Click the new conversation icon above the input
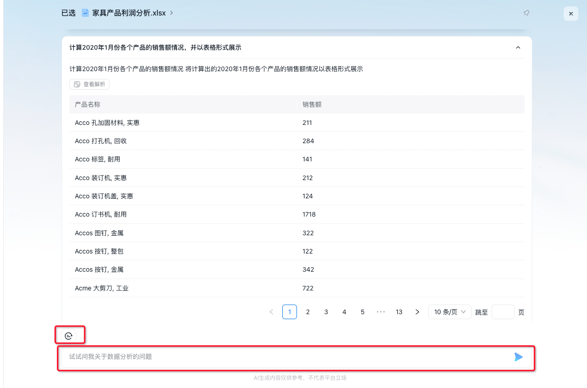This screenshot has height=388, width=587. coord(68,336)
